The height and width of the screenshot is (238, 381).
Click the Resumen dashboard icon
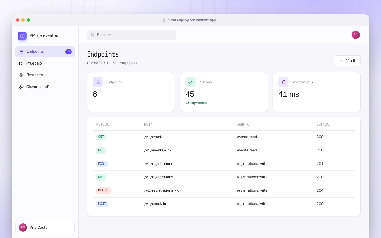pyautogui.click(x=21, y=75)
